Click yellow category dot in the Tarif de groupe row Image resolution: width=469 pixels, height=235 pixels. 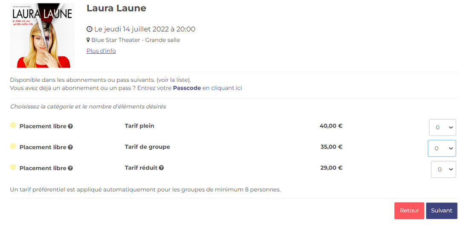pos(13,146)
